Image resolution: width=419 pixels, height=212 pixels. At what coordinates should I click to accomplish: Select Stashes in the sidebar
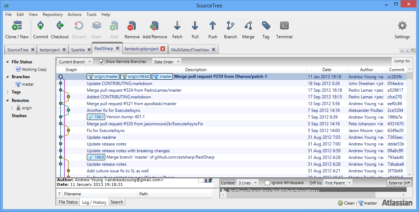[x=19, y=116]
